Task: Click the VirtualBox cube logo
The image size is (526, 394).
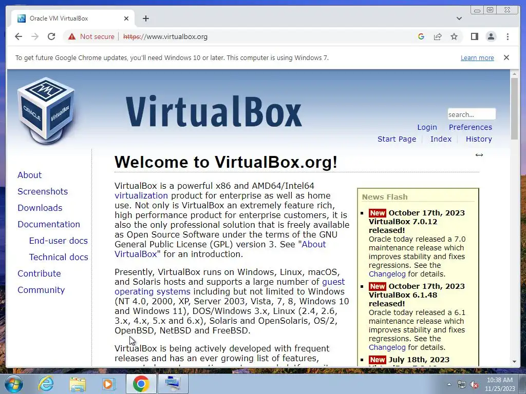Action: click(46, 111)
